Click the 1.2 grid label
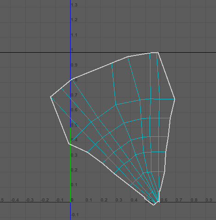Image resolution: width=216 pixels, height=220 pixels. click(74, 20)
